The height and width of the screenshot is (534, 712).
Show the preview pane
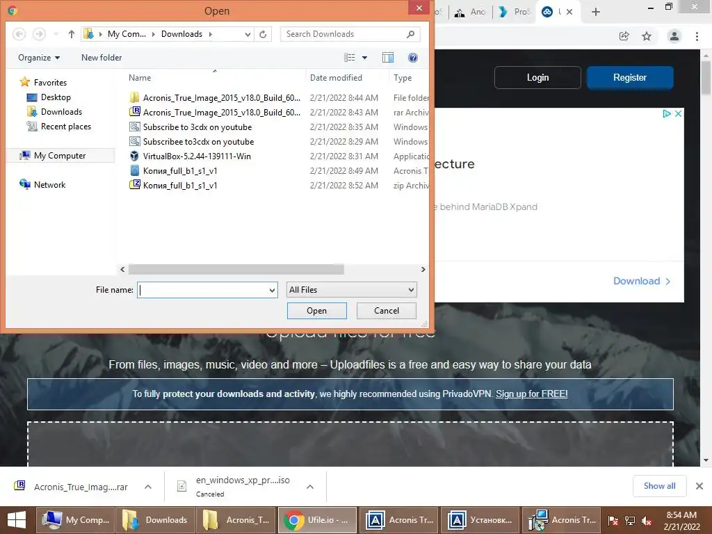388,58
